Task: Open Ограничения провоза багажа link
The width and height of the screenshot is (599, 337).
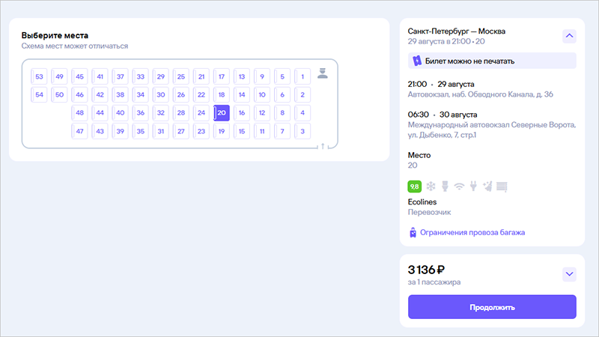Action: (x=472, y=233)
